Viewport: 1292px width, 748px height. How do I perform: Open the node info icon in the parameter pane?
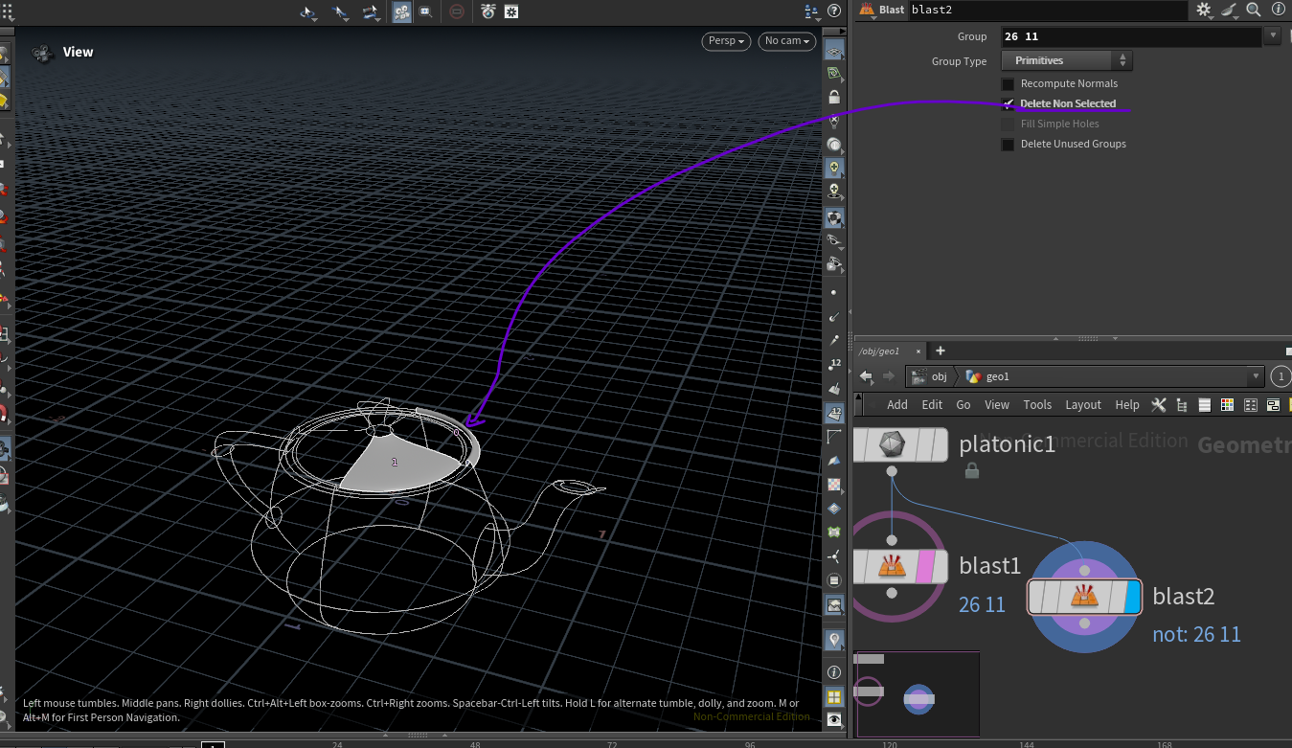pyautogui.click(x=1278, y=10)
